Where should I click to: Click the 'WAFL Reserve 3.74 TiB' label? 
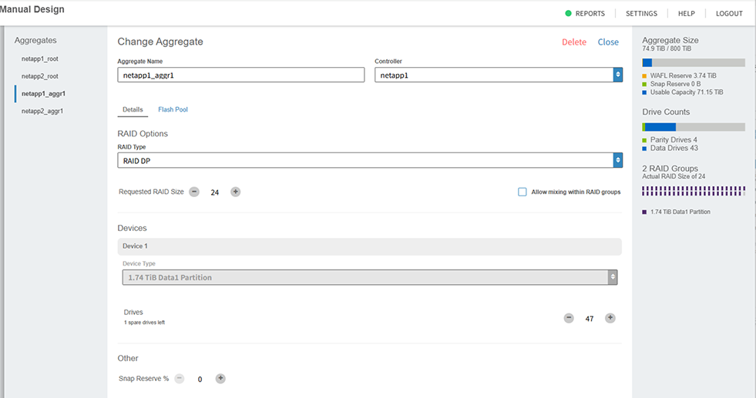click(684, 75)
